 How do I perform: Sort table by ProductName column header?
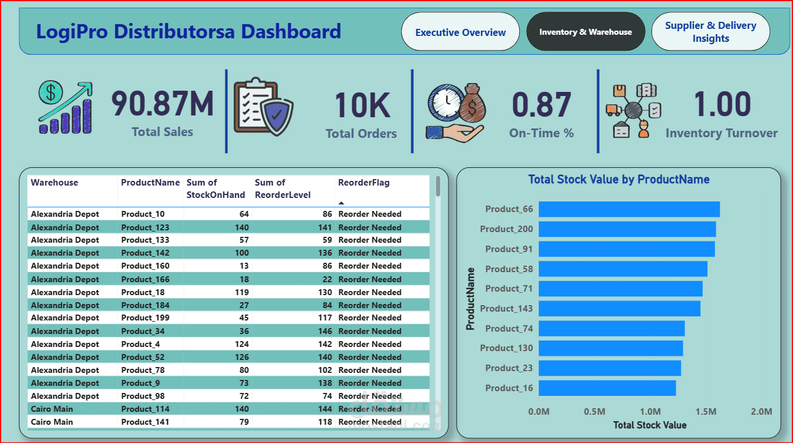click(150, 183)
